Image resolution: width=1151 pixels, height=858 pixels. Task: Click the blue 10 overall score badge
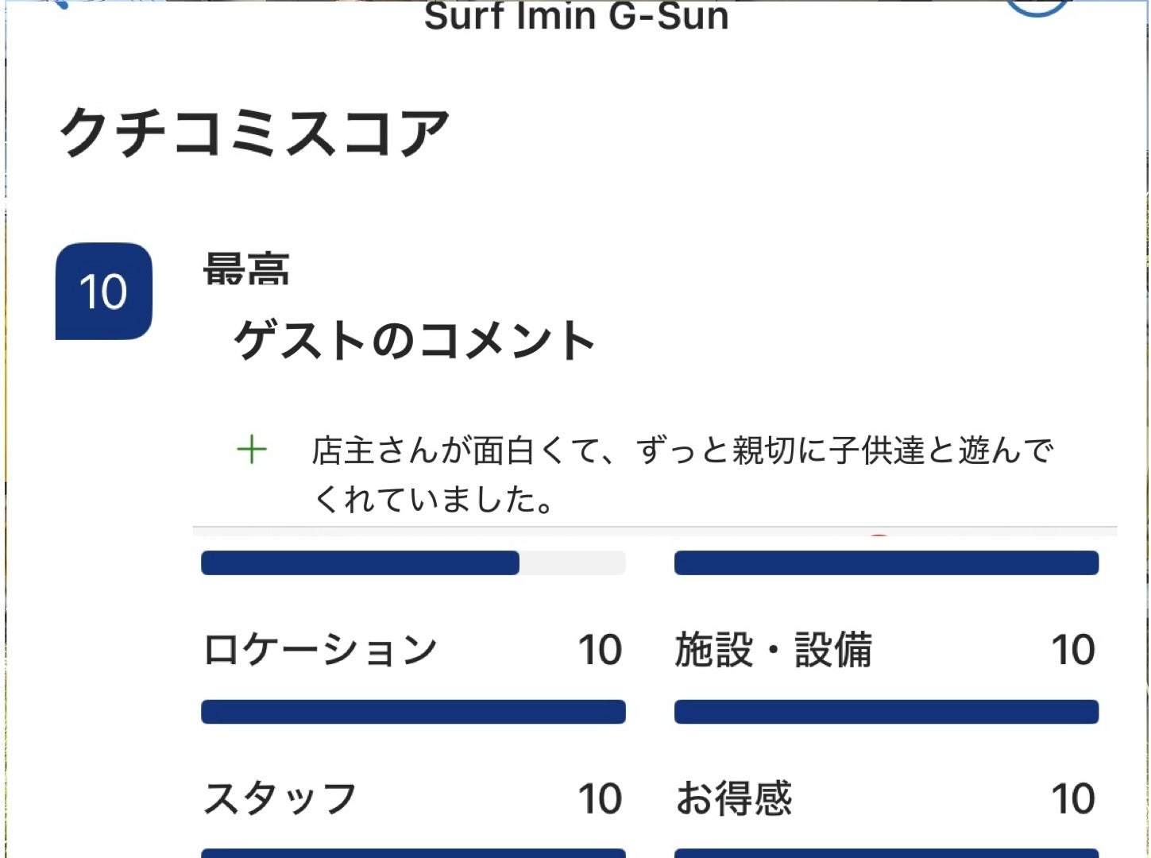(103, 292)
